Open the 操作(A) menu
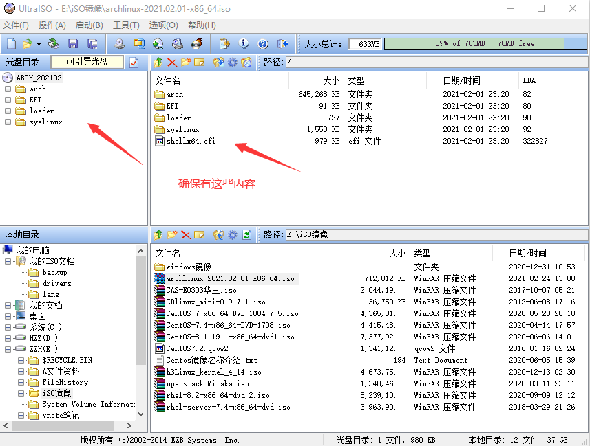Screen dimensions: 590x446 [x=52, y=25]
